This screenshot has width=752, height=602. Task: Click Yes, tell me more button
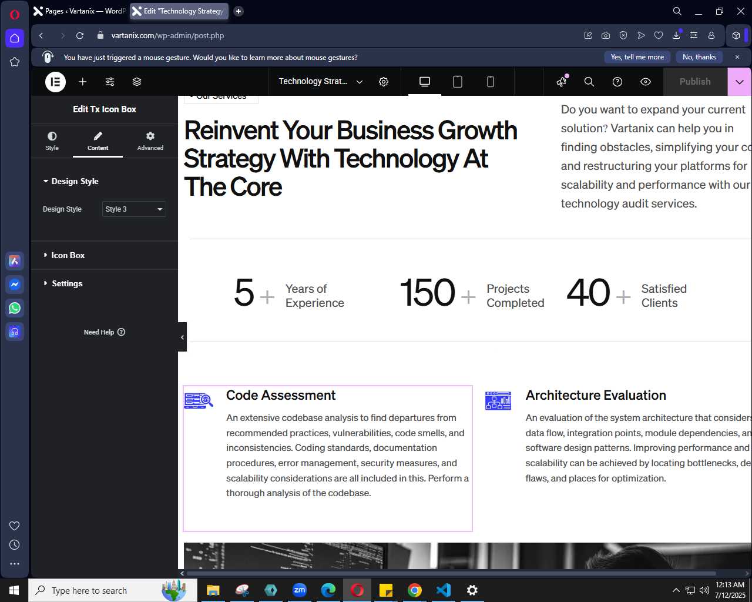click(637, 57)
